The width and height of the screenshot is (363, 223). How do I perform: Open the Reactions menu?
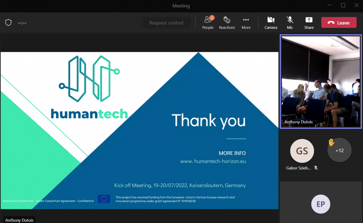(227, 23)
